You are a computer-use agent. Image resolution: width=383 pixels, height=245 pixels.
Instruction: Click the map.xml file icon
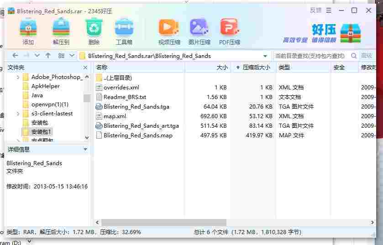click(99, 116)
